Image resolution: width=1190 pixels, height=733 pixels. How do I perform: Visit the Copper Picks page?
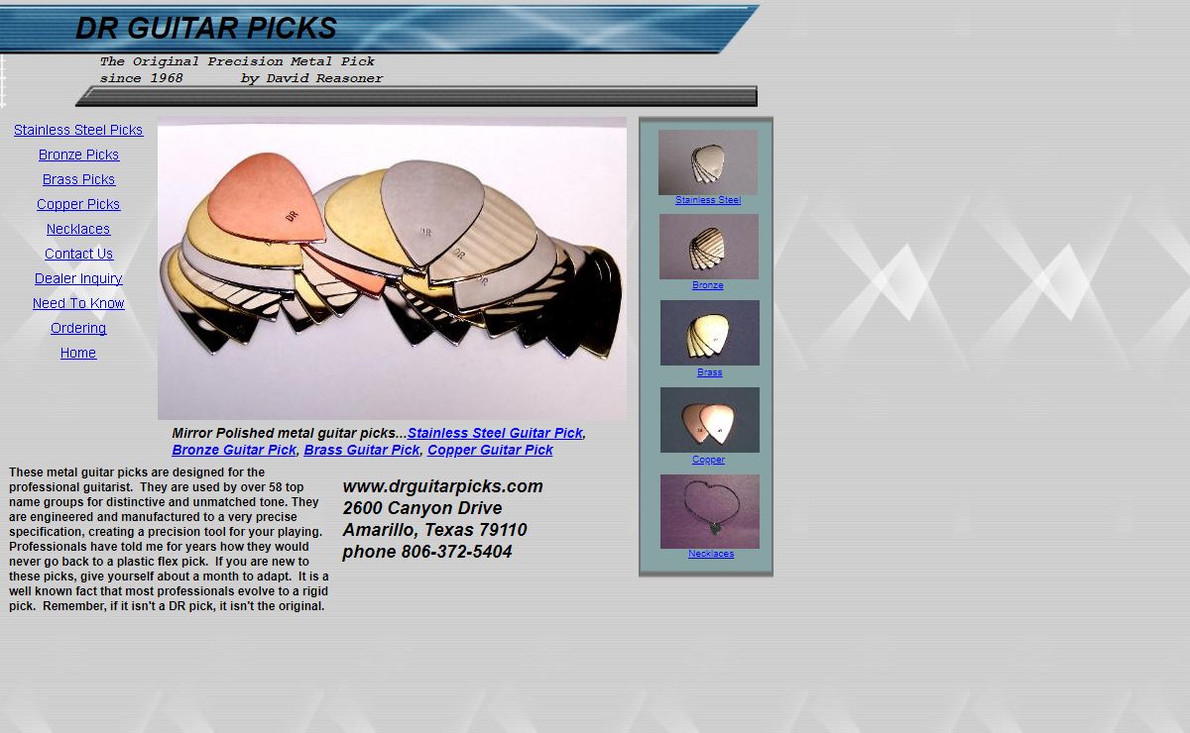78,204
